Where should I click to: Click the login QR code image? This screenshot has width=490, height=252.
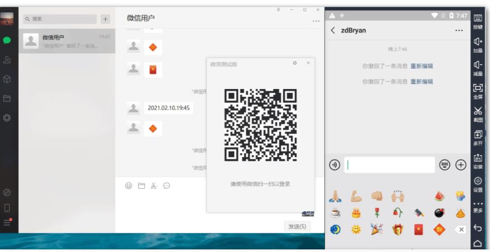pyautogui.click(x=260, y=125)
